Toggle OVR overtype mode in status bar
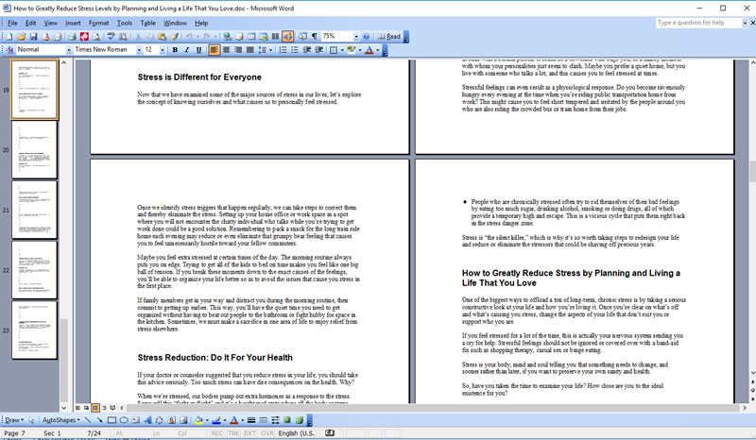This screenshot has height=440, width=756. (267, 433)
